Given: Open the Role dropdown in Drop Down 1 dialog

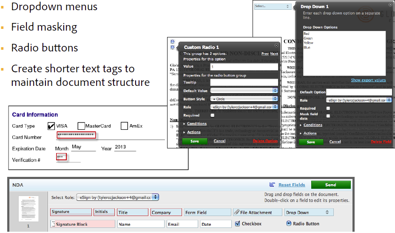Looking at the screenshot, I should point(359,100).
